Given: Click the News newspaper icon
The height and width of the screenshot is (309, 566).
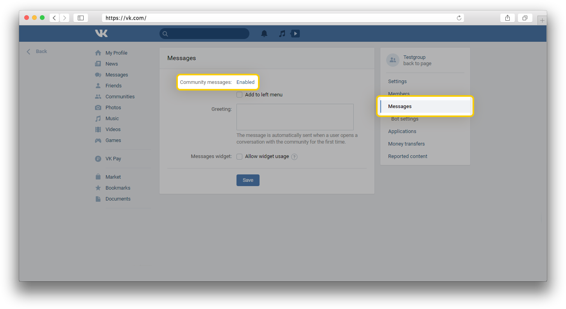Looking at the screenshot, I should click(98, 64).
